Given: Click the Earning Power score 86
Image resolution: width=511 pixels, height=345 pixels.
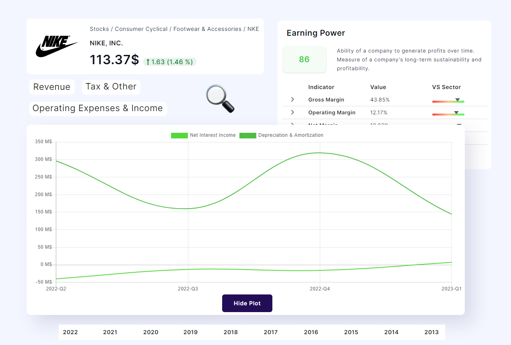Looking at the screenshot, I should (x=304, y=59).
